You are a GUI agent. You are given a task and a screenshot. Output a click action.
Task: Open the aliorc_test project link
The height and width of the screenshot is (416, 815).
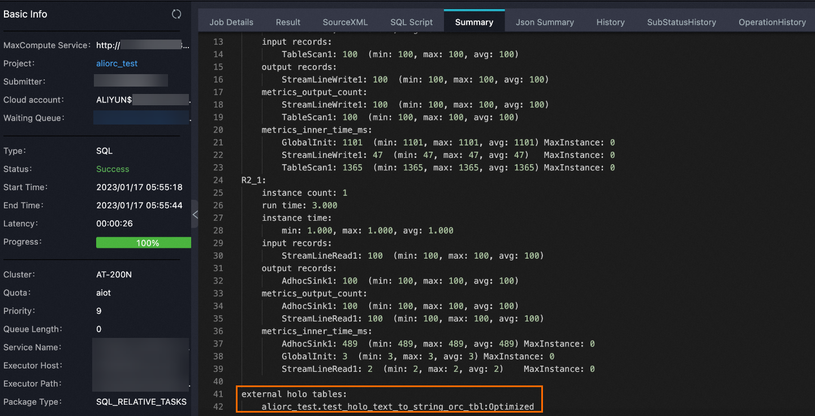(x=117, y=63)
